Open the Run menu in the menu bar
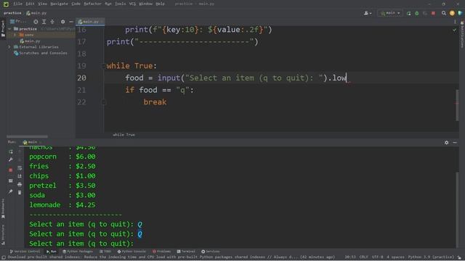 point(108,4)
